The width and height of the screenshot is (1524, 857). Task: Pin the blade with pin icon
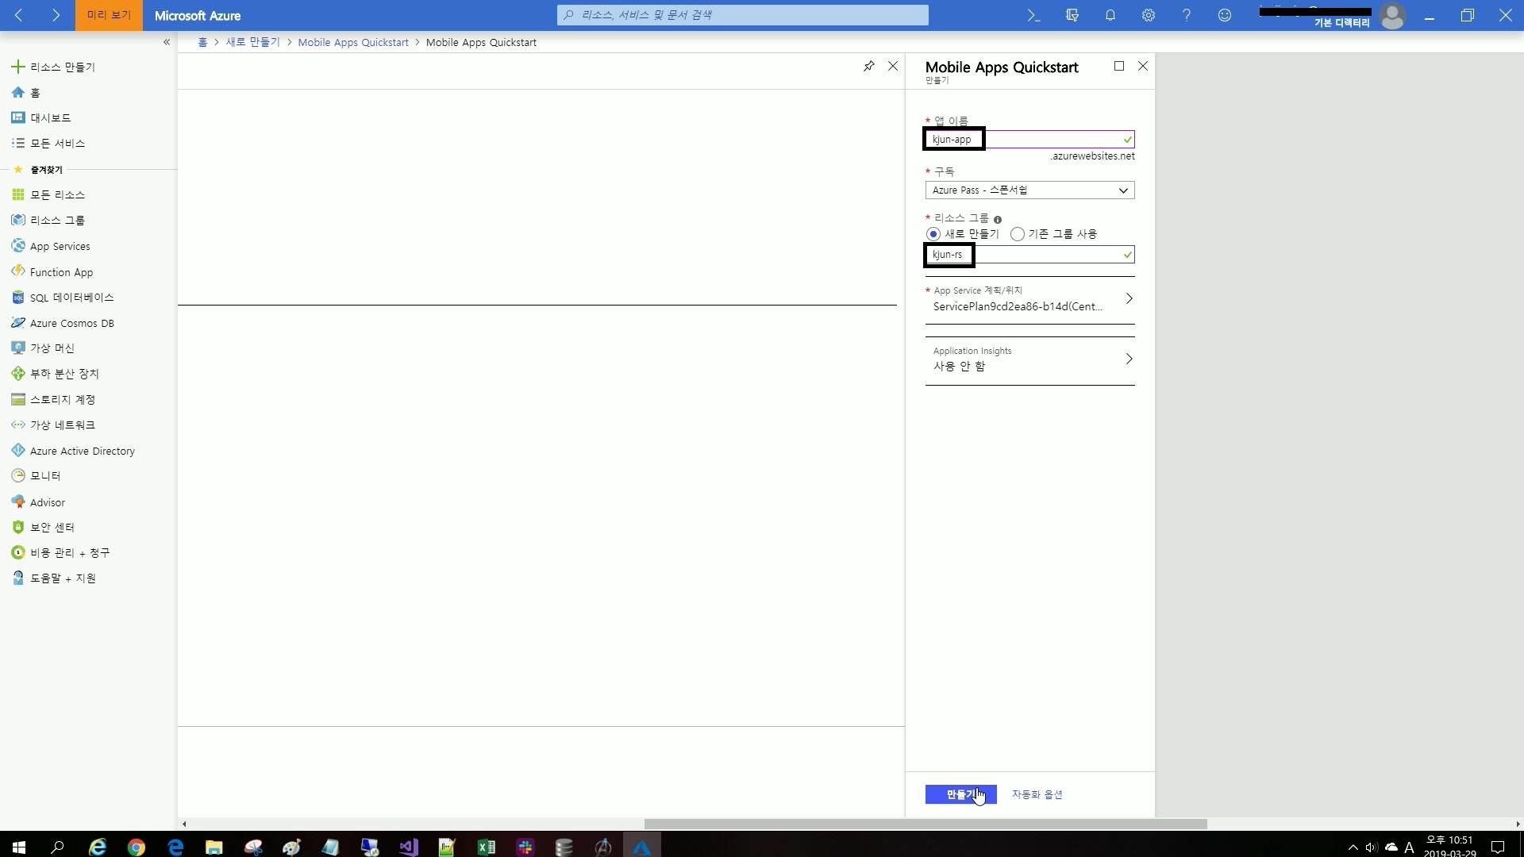pos(868,66)
